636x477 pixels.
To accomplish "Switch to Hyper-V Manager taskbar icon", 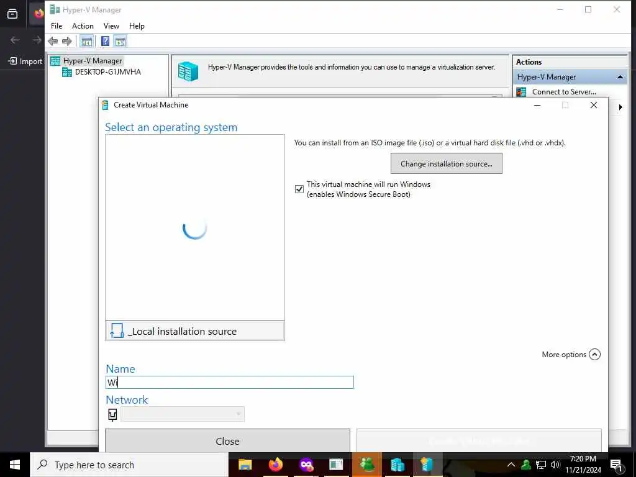I will [x=397, y=465].
